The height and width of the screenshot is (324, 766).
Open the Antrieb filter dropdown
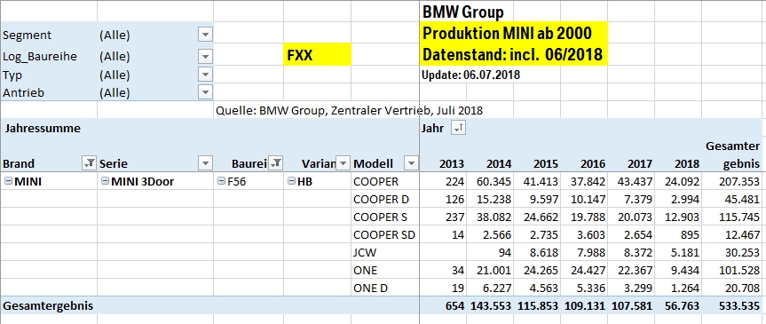pyautogui.click(x=206, y=91)
